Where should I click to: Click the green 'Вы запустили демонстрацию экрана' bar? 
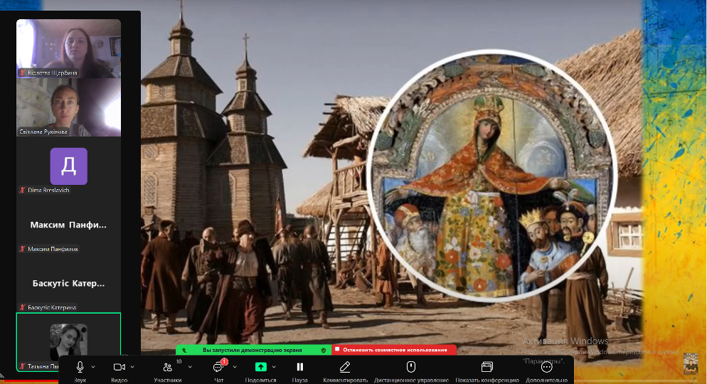coord(253,350)
